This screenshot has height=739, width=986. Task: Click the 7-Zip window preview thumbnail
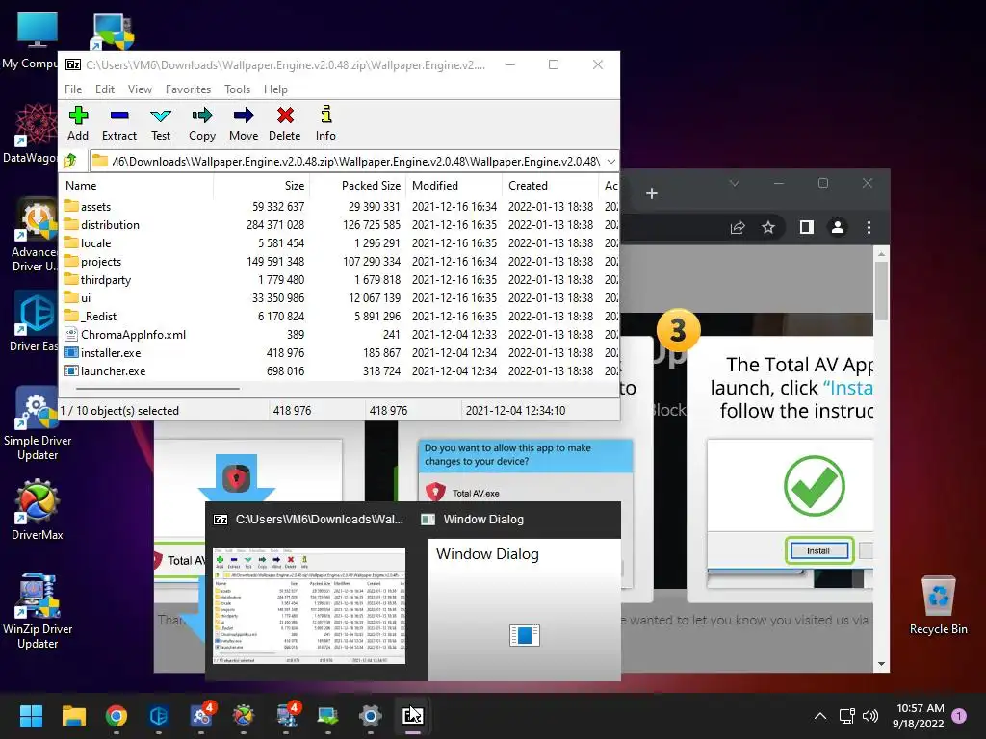(309, 605)
